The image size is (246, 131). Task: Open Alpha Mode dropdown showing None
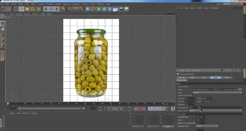pos(215,110)
